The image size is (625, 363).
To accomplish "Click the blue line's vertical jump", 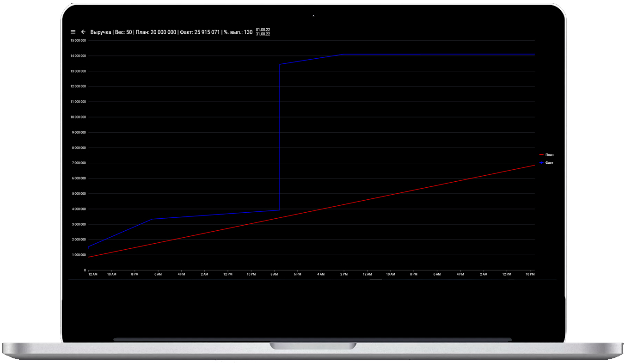I will [280, 139].
